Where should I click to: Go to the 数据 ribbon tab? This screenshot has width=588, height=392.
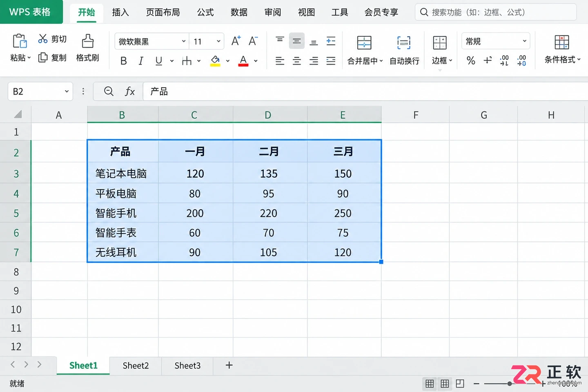point(239,12)
